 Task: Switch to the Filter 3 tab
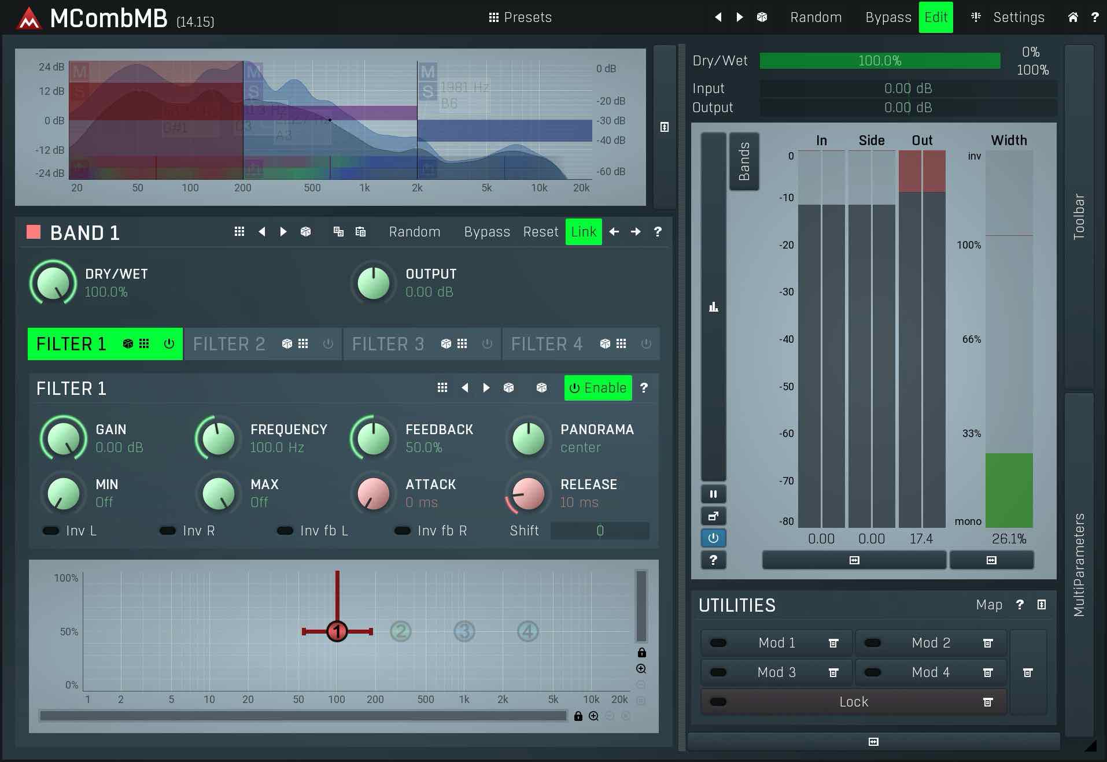pos(388,344)
